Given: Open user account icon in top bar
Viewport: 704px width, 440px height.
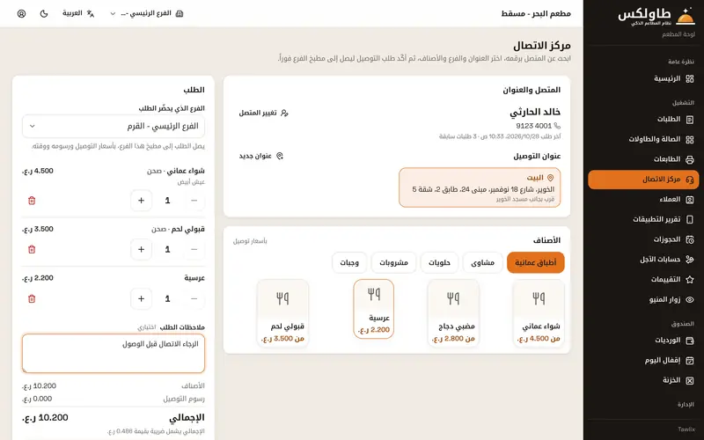Looking at the screenshot, I should (21, 13).
